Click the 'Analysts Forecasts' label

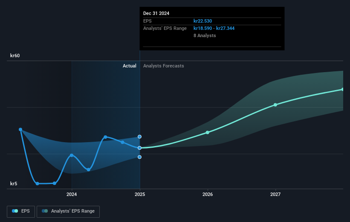(x=164, y=66)
